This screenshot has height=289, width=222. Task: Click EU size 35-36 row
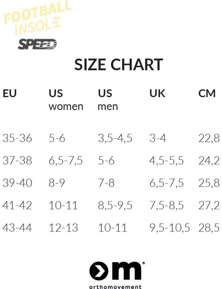(111, 138)
